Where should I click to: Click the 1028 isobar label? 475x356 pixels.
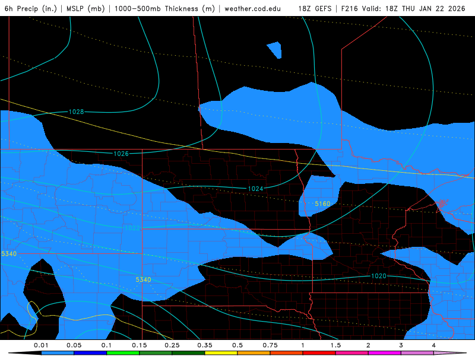click(77, 112)
